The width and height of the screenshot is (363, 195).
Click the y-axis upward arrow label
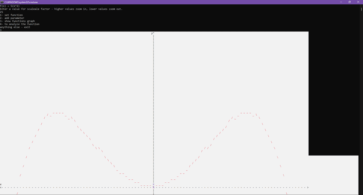click(x=153, y=33)
